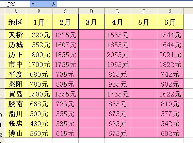Click the 835元 cell
Image resolution: width=193 pixels, height=143 pixels.
[65, 84]
